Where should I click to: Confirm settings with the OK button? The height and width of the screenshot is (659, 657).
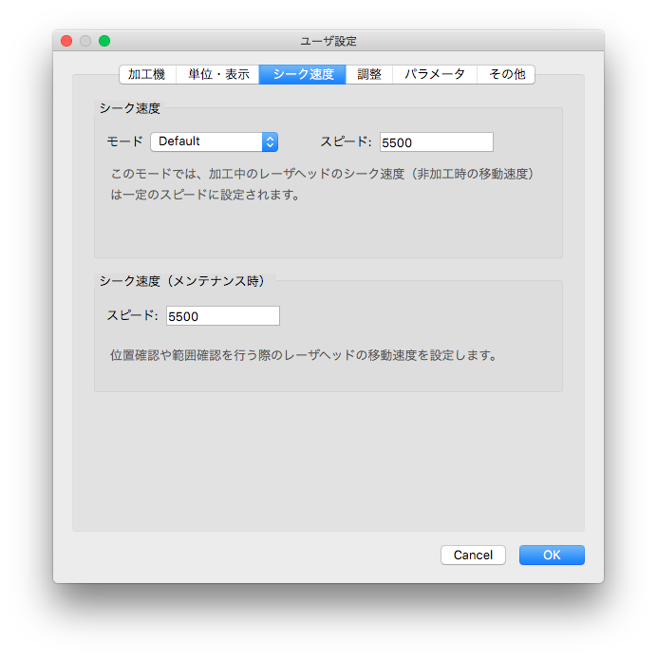552,555
